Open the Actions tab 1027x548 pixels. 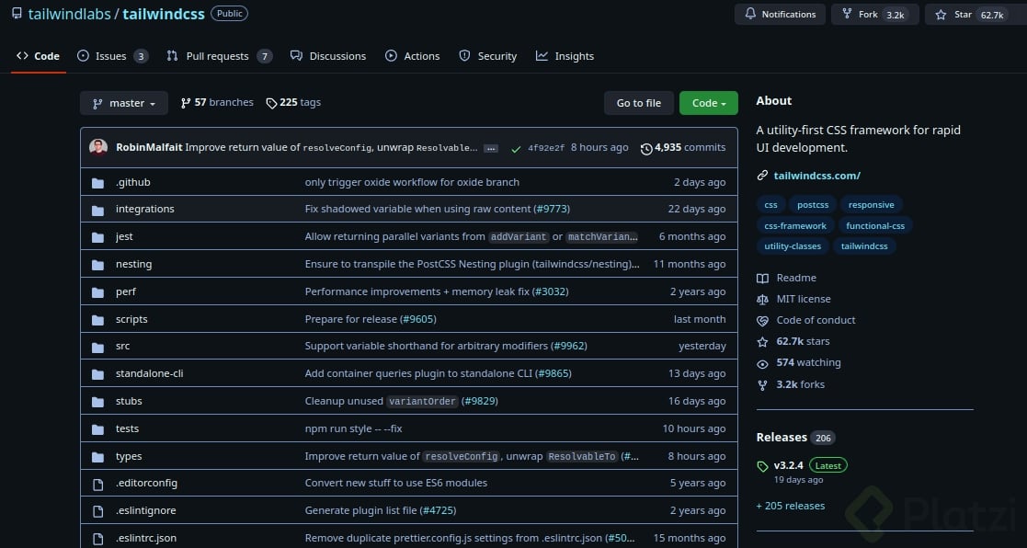point(413,56)
